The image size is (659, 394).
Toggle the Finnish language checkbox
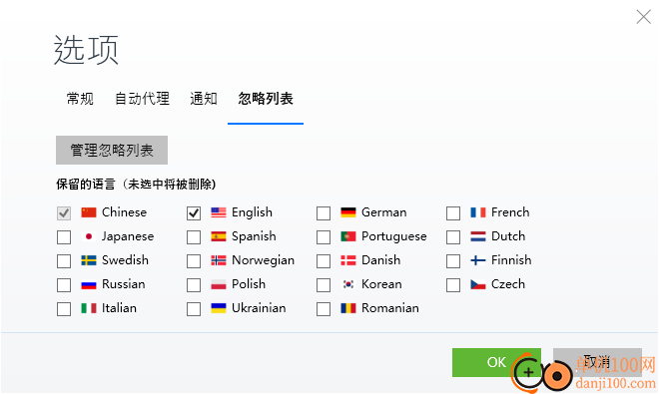[453, 261]
